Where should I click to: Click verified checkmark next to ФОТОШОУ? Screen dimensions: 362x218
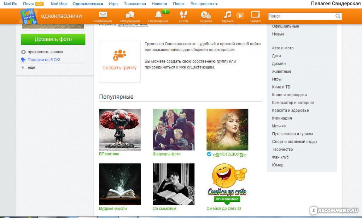(x=209, y=154)
